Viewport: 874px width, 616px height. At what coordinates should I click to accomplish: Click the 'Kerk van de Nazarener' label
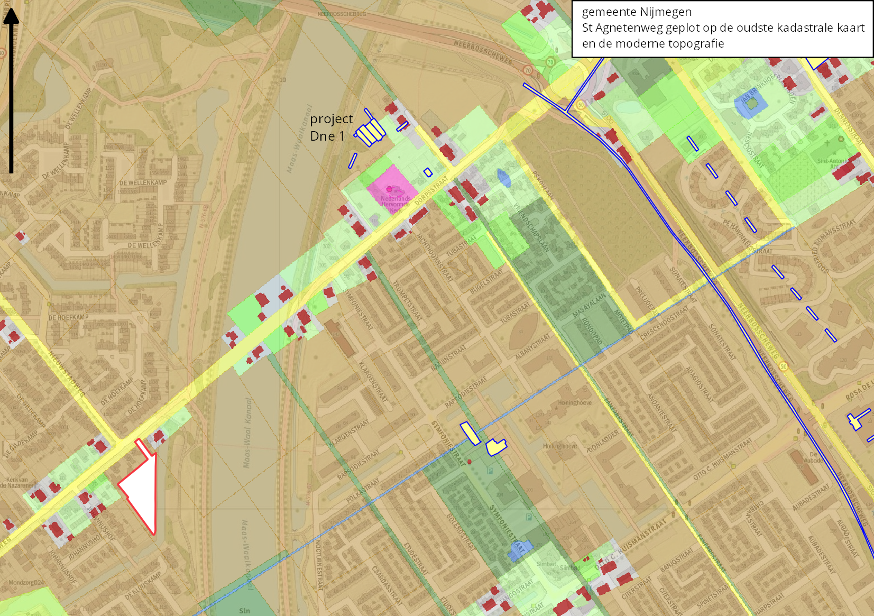click(x=17, y=483)
